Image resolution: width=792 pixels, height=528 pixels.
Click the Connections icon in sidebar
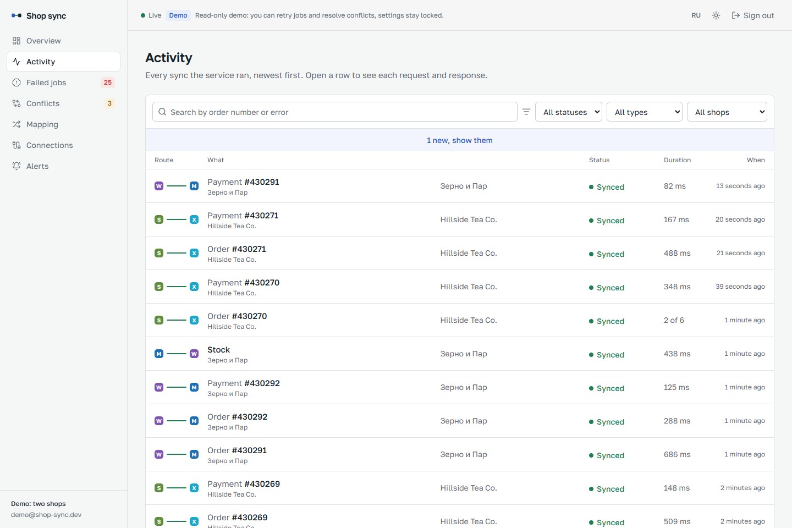point(16,145)
